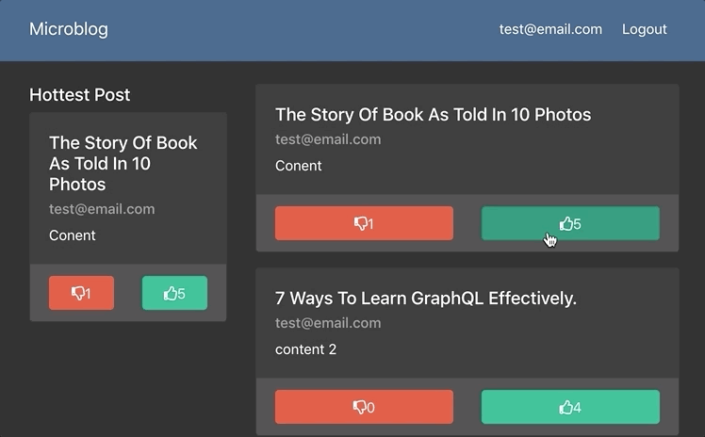Click author email under GraphQL post
This screenshot has height=437, width=705.
[328, 323]
